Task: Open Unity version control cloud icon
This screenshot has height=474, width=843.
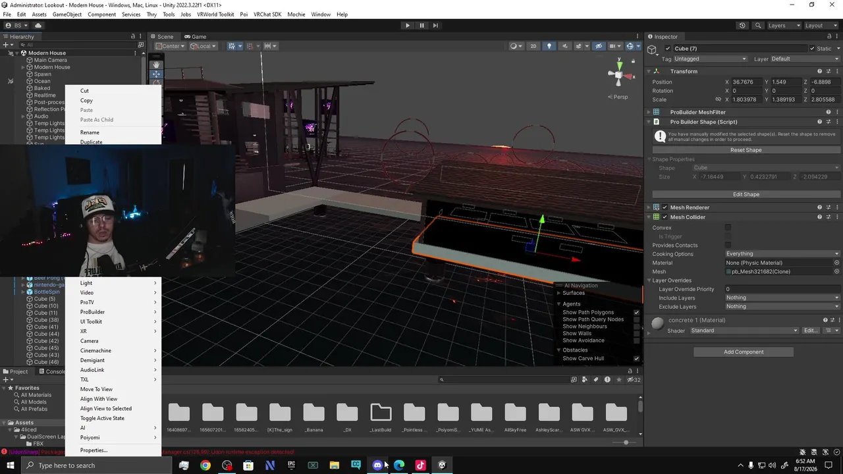Action: tap(38, 26)
